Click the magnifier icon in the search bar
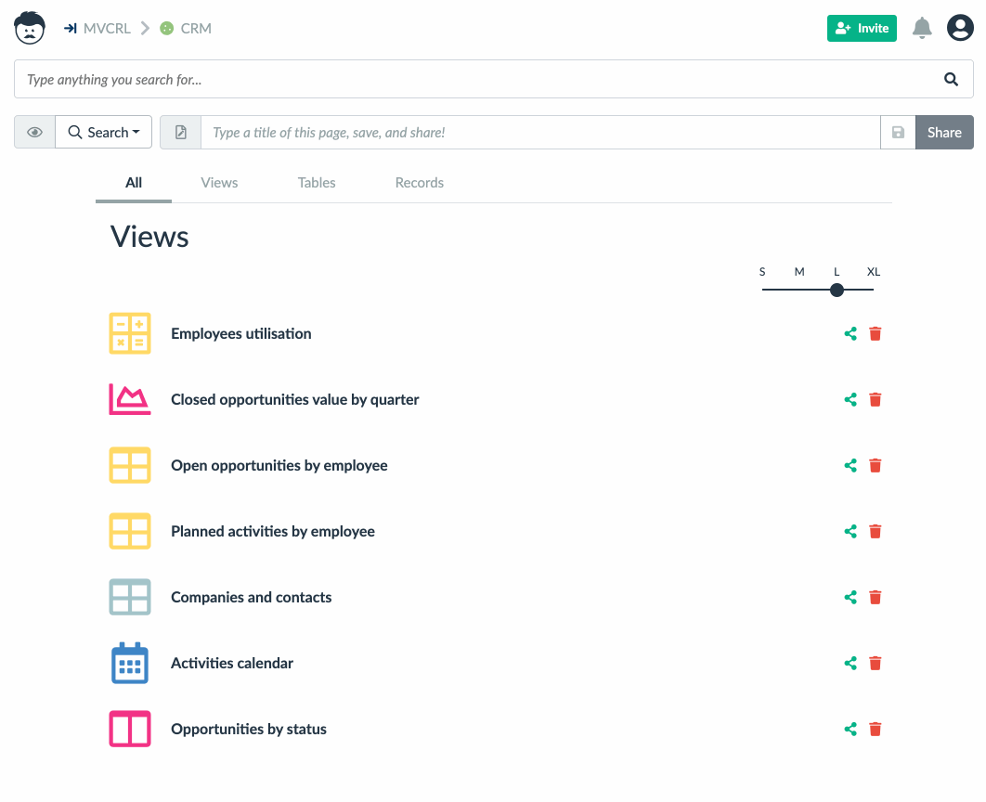Viewport: 986px width, 802px height. [x=951, y=79]
